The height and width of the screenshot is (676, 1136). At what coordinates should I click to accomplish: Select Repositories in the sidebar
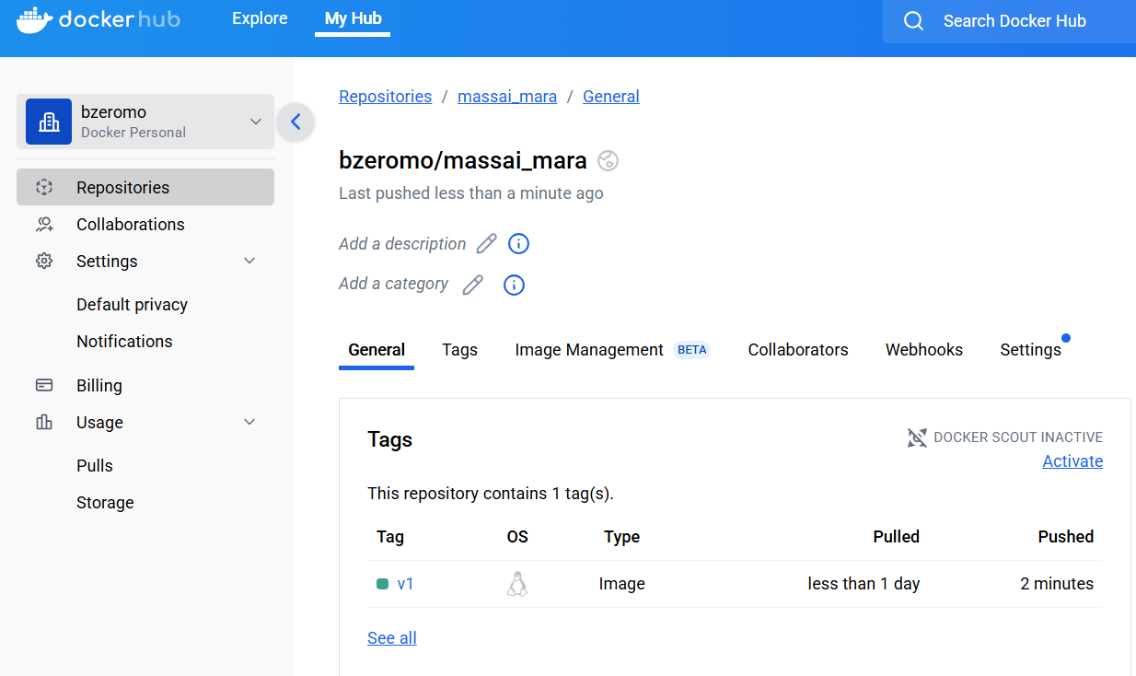coord(145,187)
